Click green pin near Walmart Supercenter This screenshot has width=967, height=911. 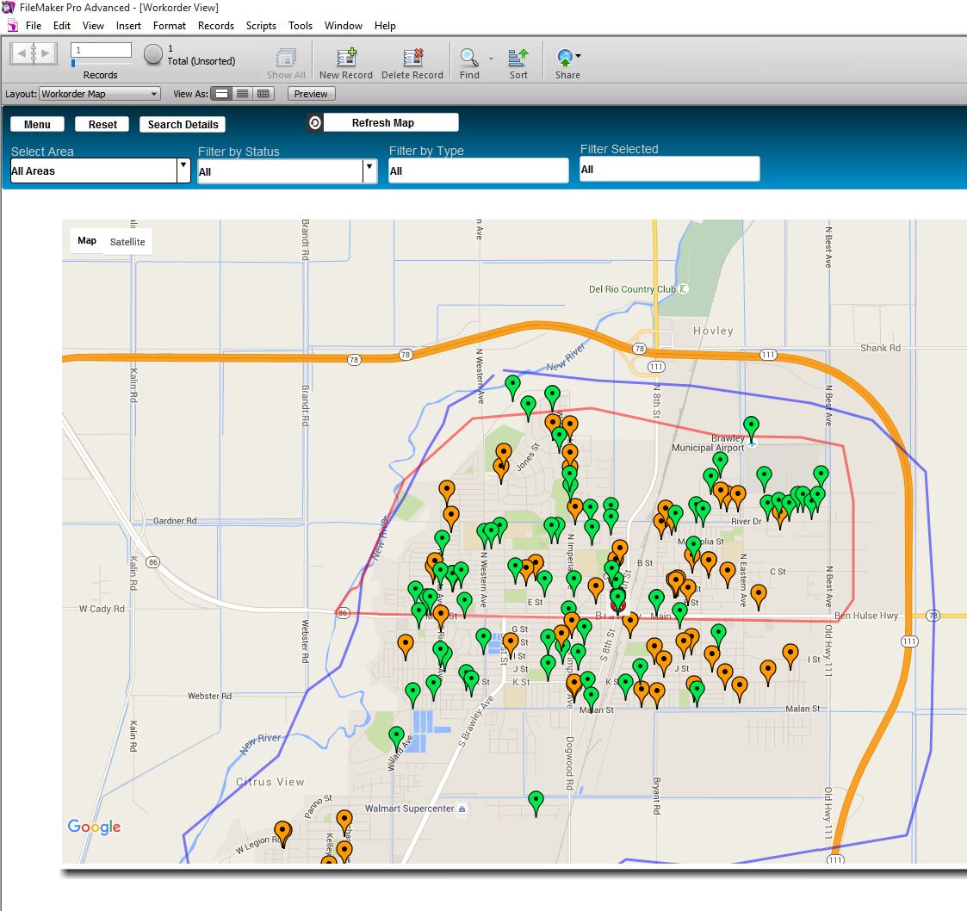tap(536, 803)
